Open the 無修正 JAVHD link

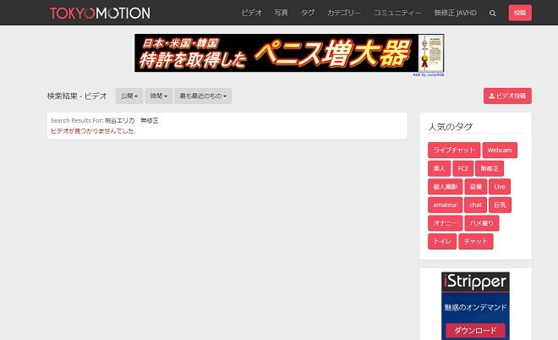455,13
